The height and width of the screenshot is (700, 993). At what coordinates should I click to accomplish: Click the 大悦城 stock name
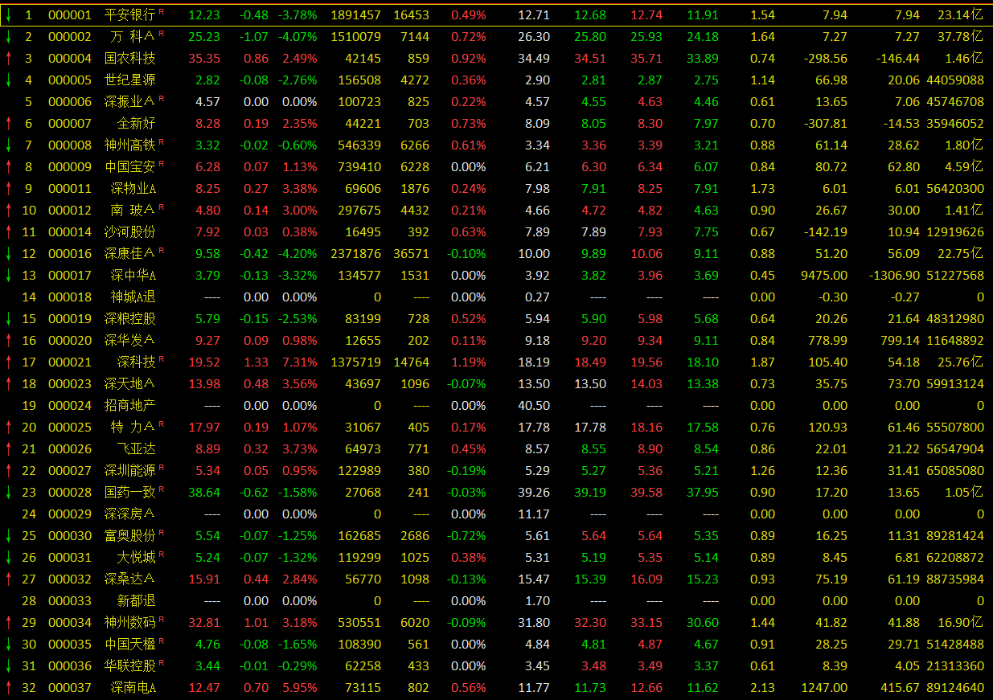coord(137,557)
